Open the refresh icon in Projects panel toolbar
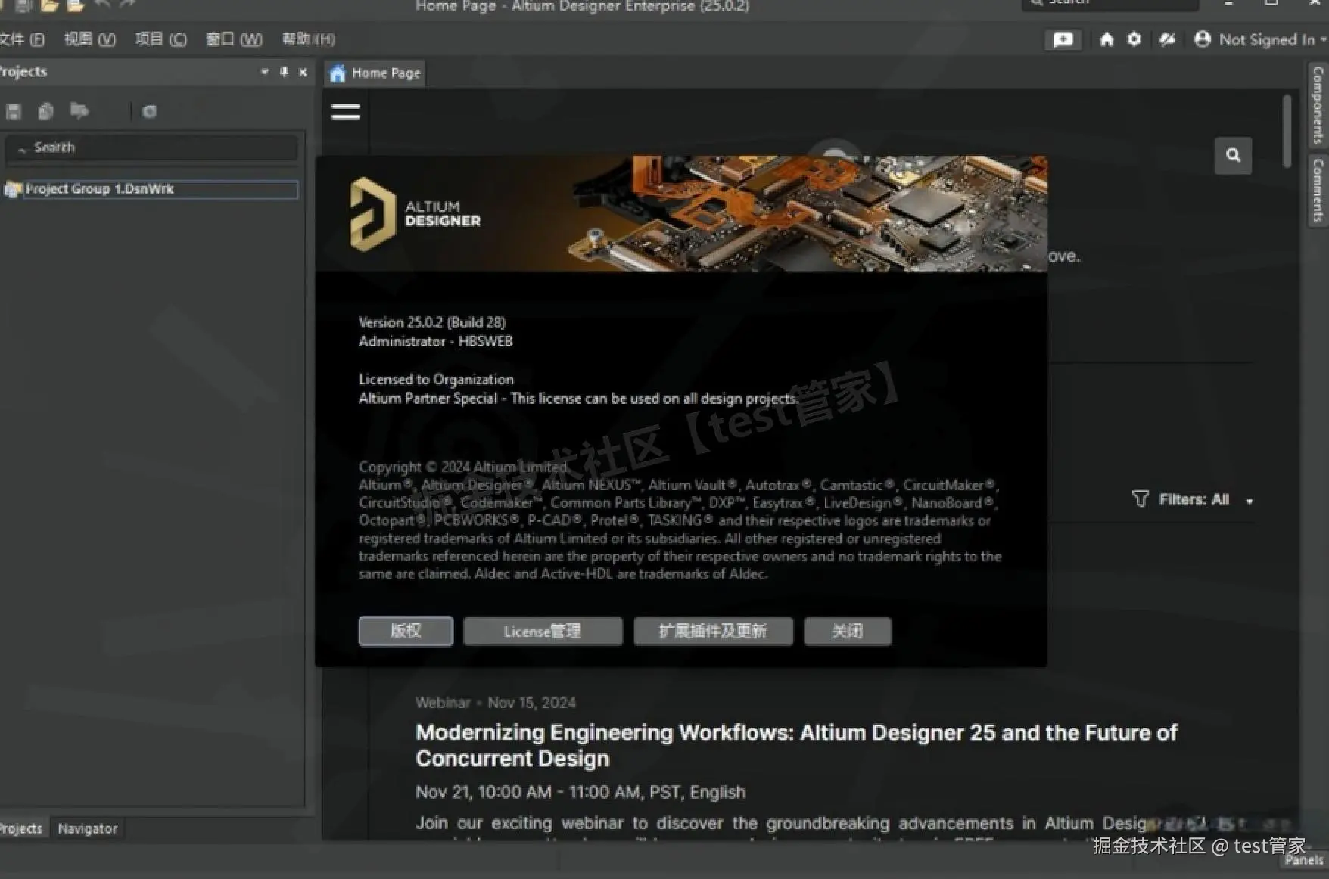The width and height of the screenshot is (1329, 879). click(x=148, y=110)
